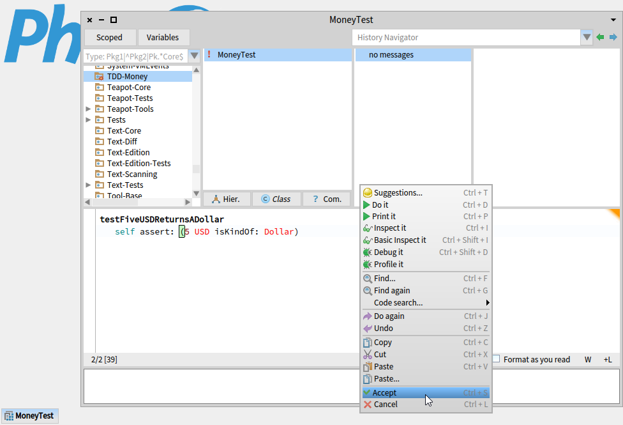Click the green Do it play icon
Viewport: 623px width, 425px height.
click(367, 205)
